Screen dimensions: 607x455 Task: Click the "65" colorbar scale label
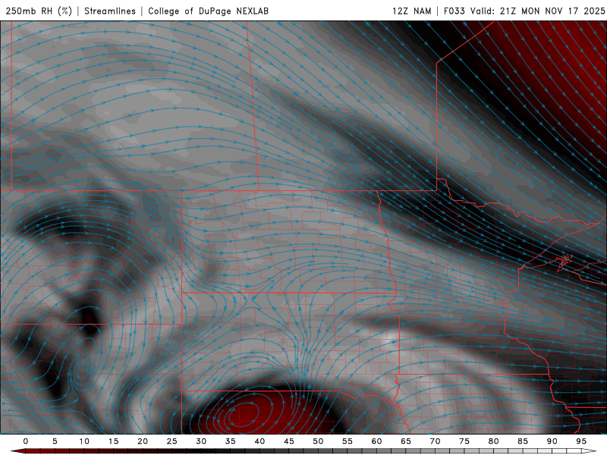pos(406,441)
